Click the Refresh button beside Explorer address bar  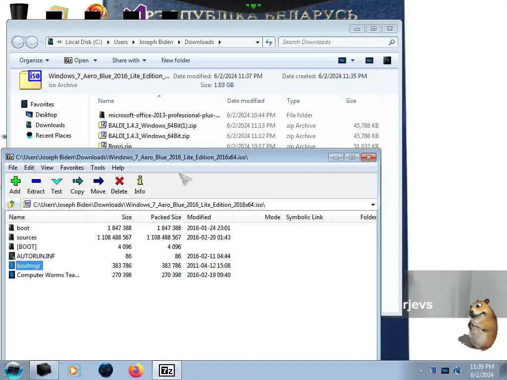[269, 42]
